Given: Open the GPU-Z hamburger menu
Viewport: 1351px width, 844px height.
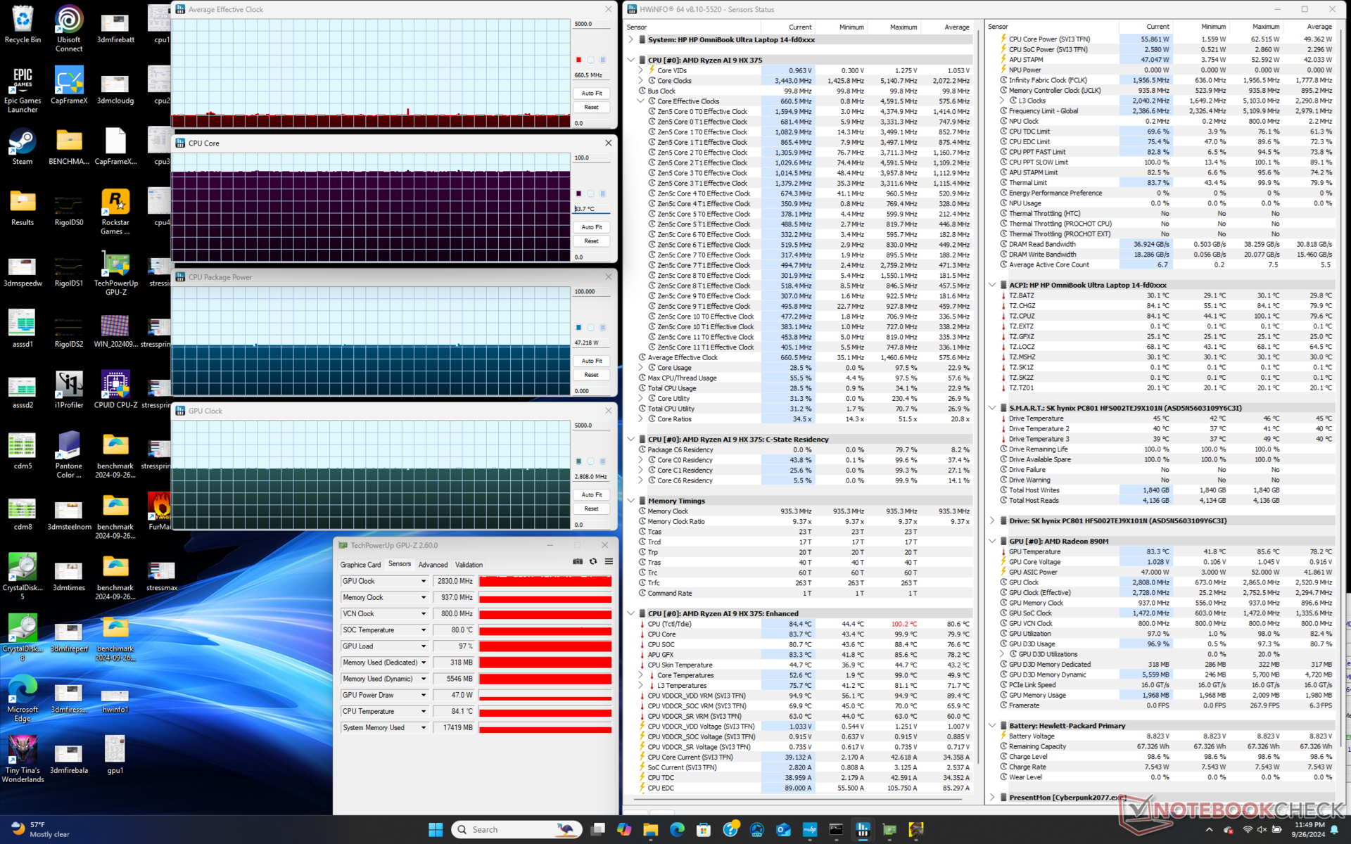Looking at the screenshot, I should pyautogui.click(x=609, y=561).
